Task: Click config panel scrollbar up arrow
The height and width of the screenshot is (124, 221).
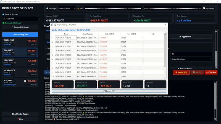Action: pos(216,30)
